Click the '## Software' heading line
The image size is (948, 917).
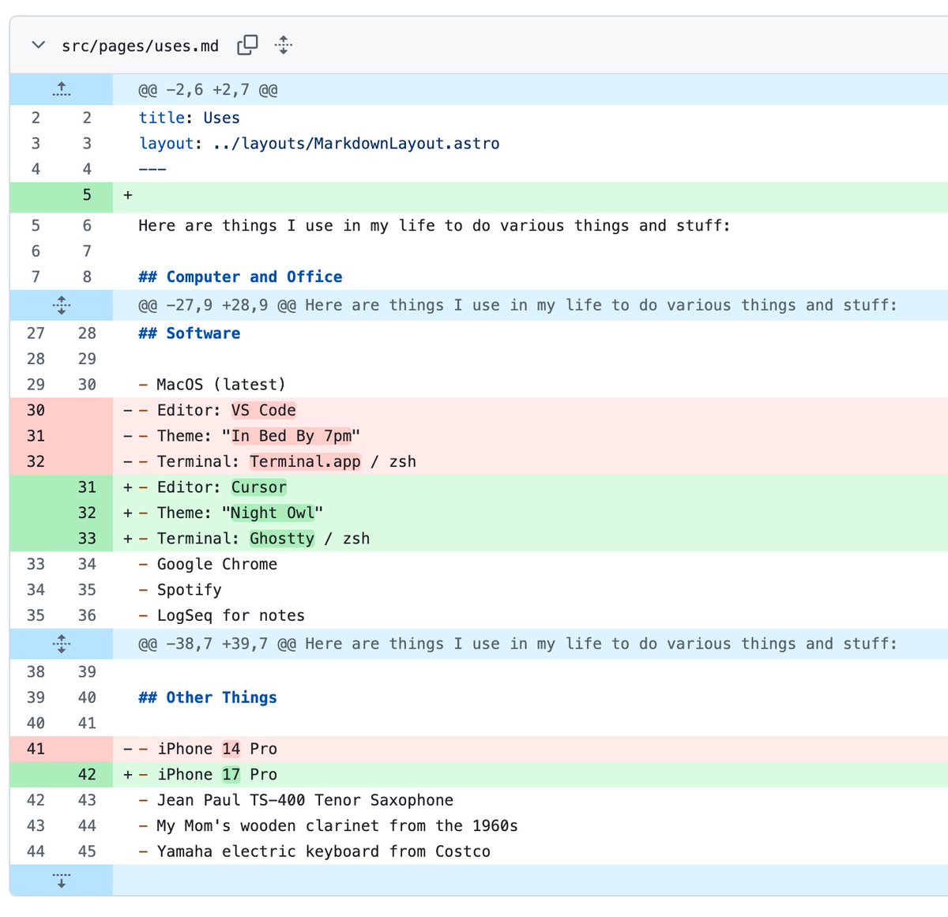pos(189,333)
